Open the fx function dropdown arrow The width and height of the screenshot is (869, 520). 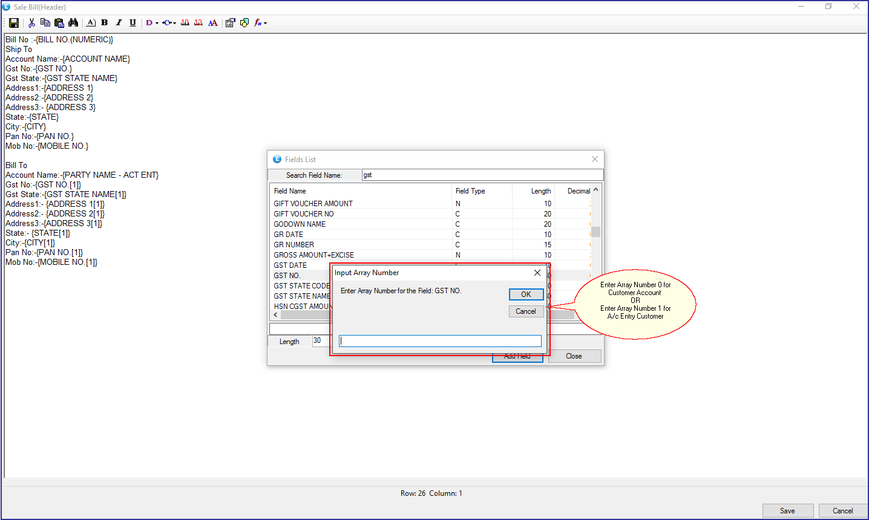(265, 23)
